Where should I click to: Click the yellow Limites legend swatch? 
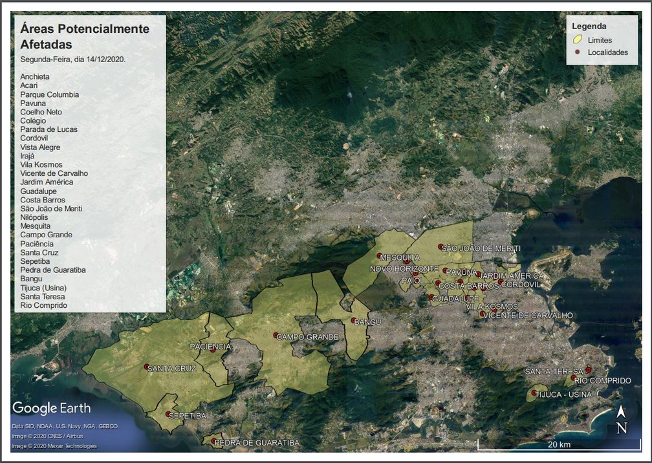577,40
